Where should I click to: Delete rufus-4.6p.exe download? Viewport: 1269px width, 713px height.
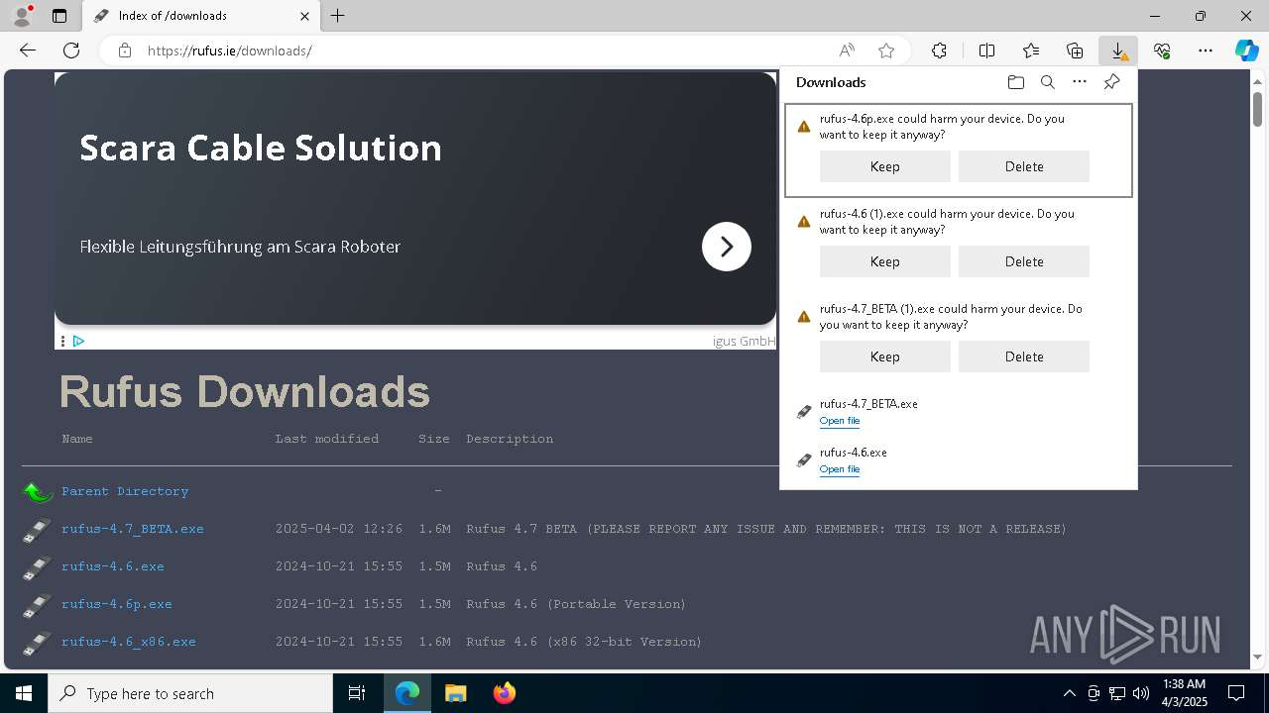coord(1024,166)
